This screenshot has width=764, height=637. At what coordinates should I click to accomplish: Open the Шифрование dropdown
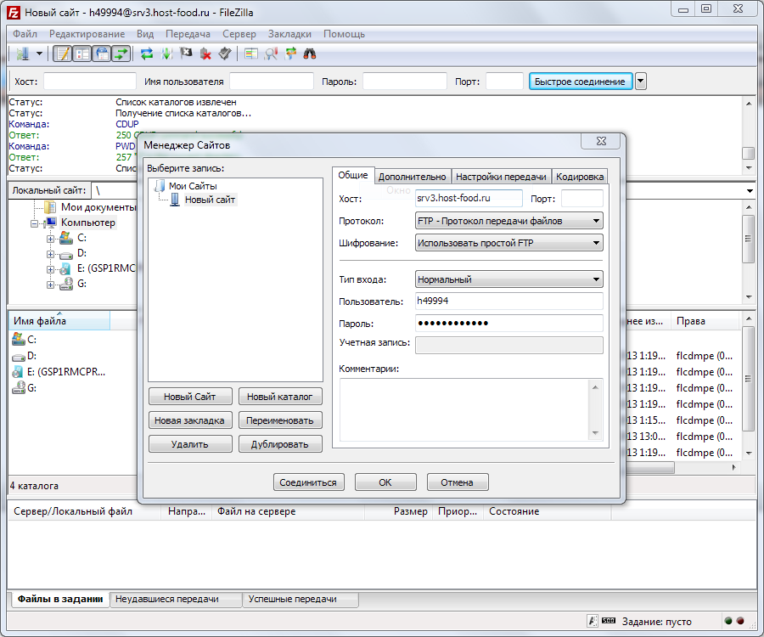[x=508, y=243]
